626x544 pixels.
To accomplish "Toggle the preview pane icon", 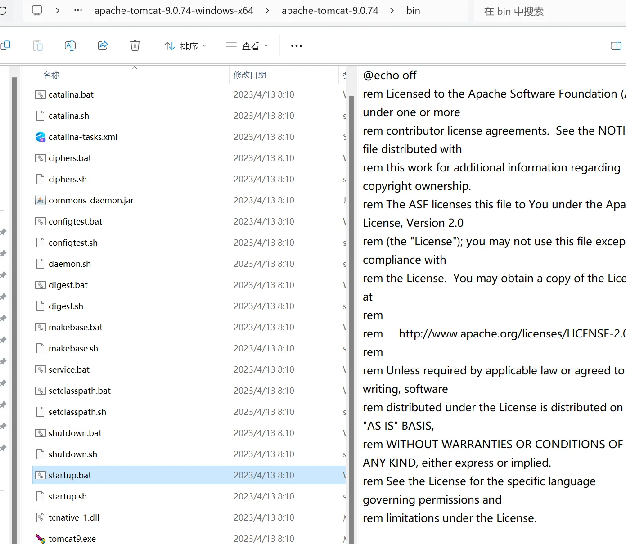I will tap(616, 46).
